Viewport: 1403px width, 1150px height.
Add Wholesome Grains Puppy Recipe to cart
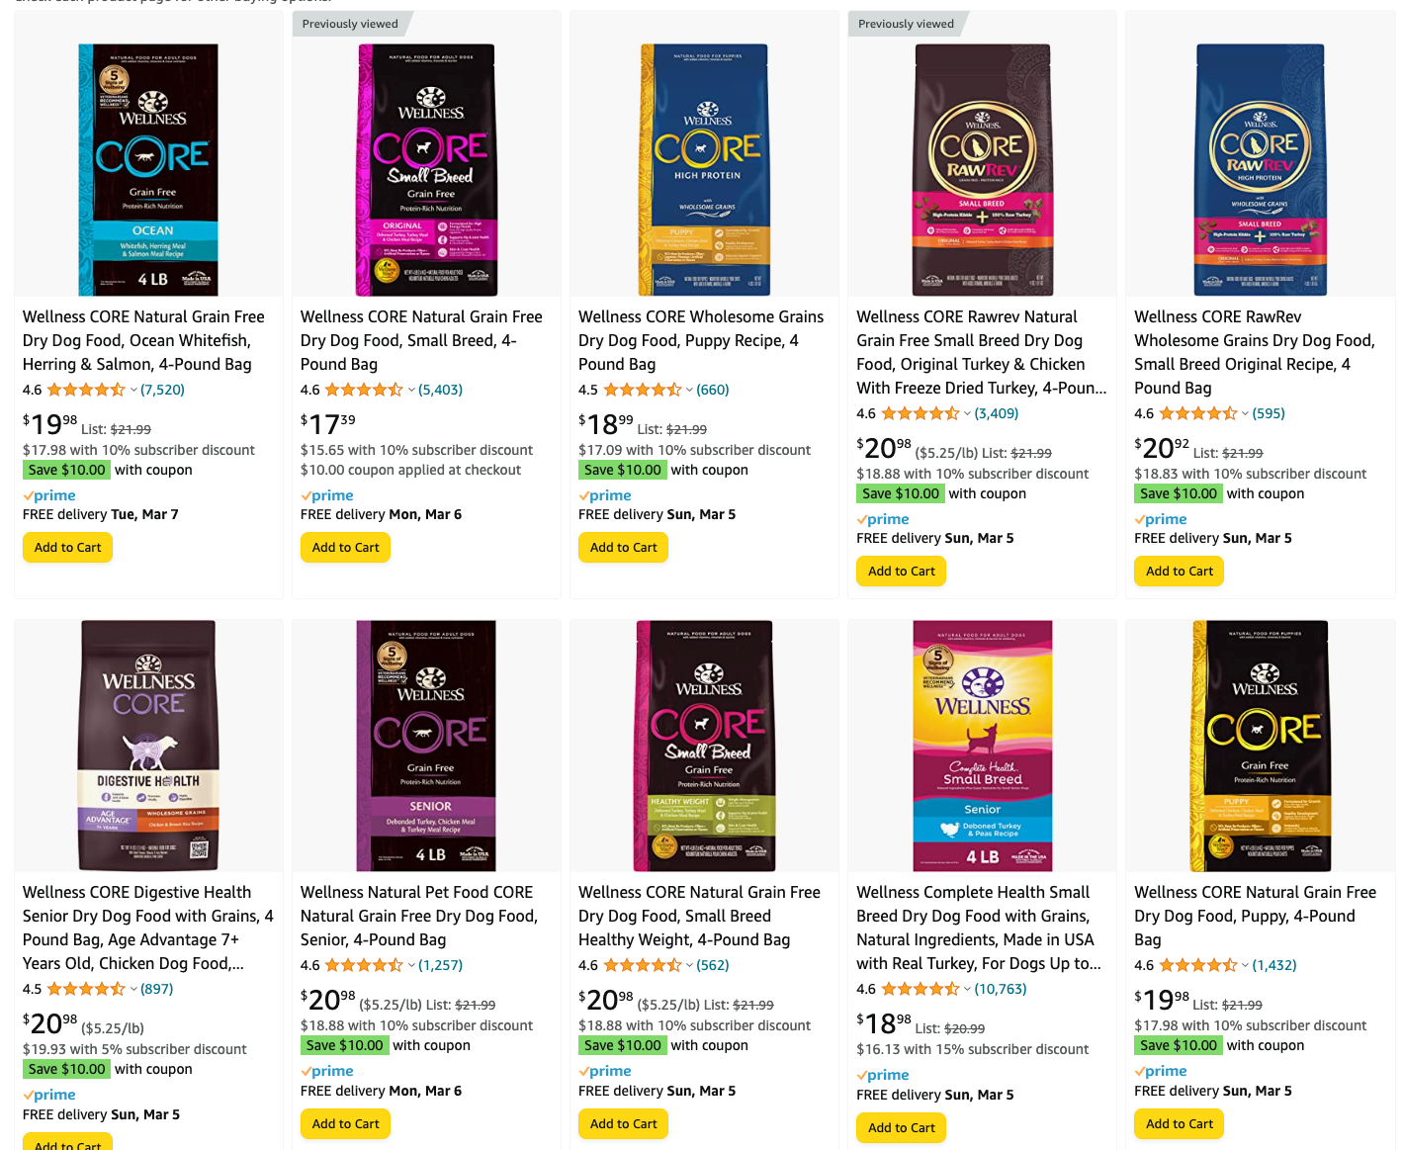(x=623, y=548)
